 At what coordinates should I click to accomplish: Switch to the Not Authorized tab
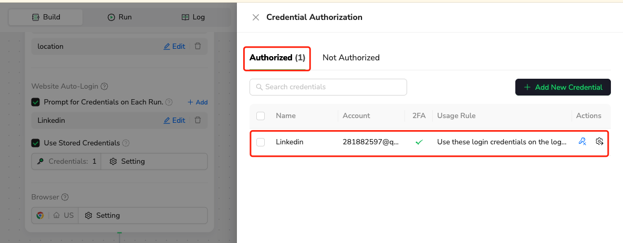pyautogui.click(x=351, y=58)
